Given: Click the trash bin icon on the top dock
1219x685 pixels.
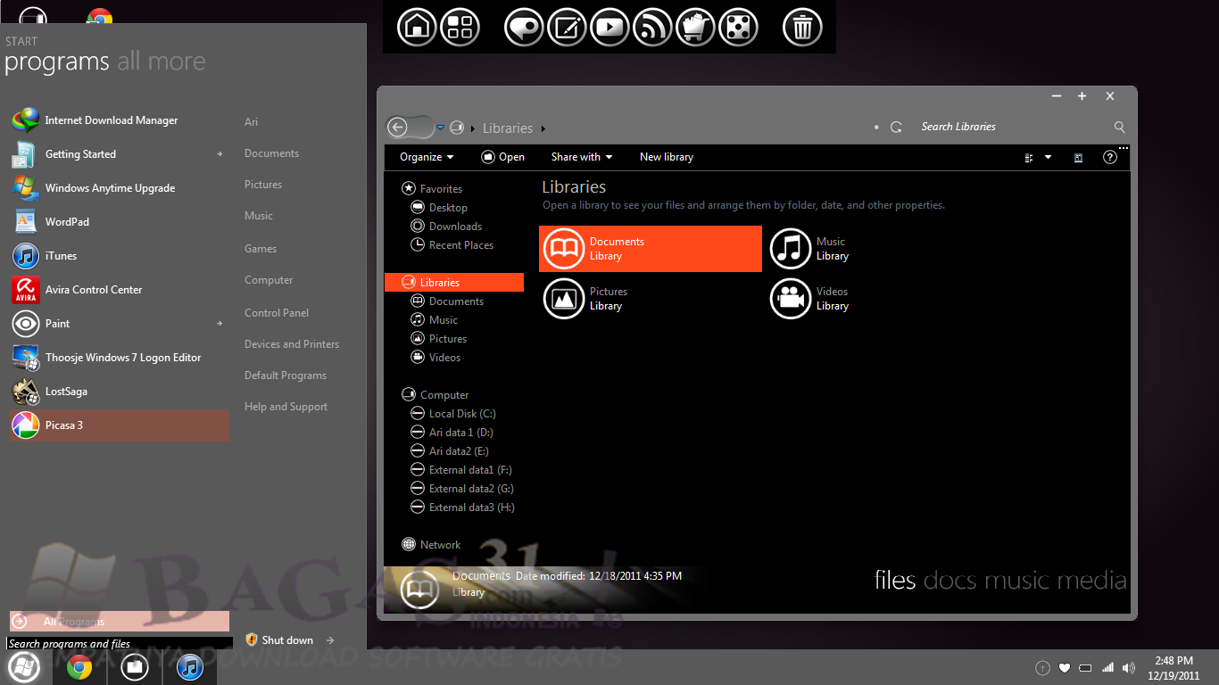Looking at the screenshot, I should pos(802,27).
